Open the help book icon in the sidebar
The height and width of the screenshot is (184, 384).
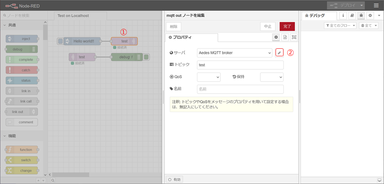point(352,15)
